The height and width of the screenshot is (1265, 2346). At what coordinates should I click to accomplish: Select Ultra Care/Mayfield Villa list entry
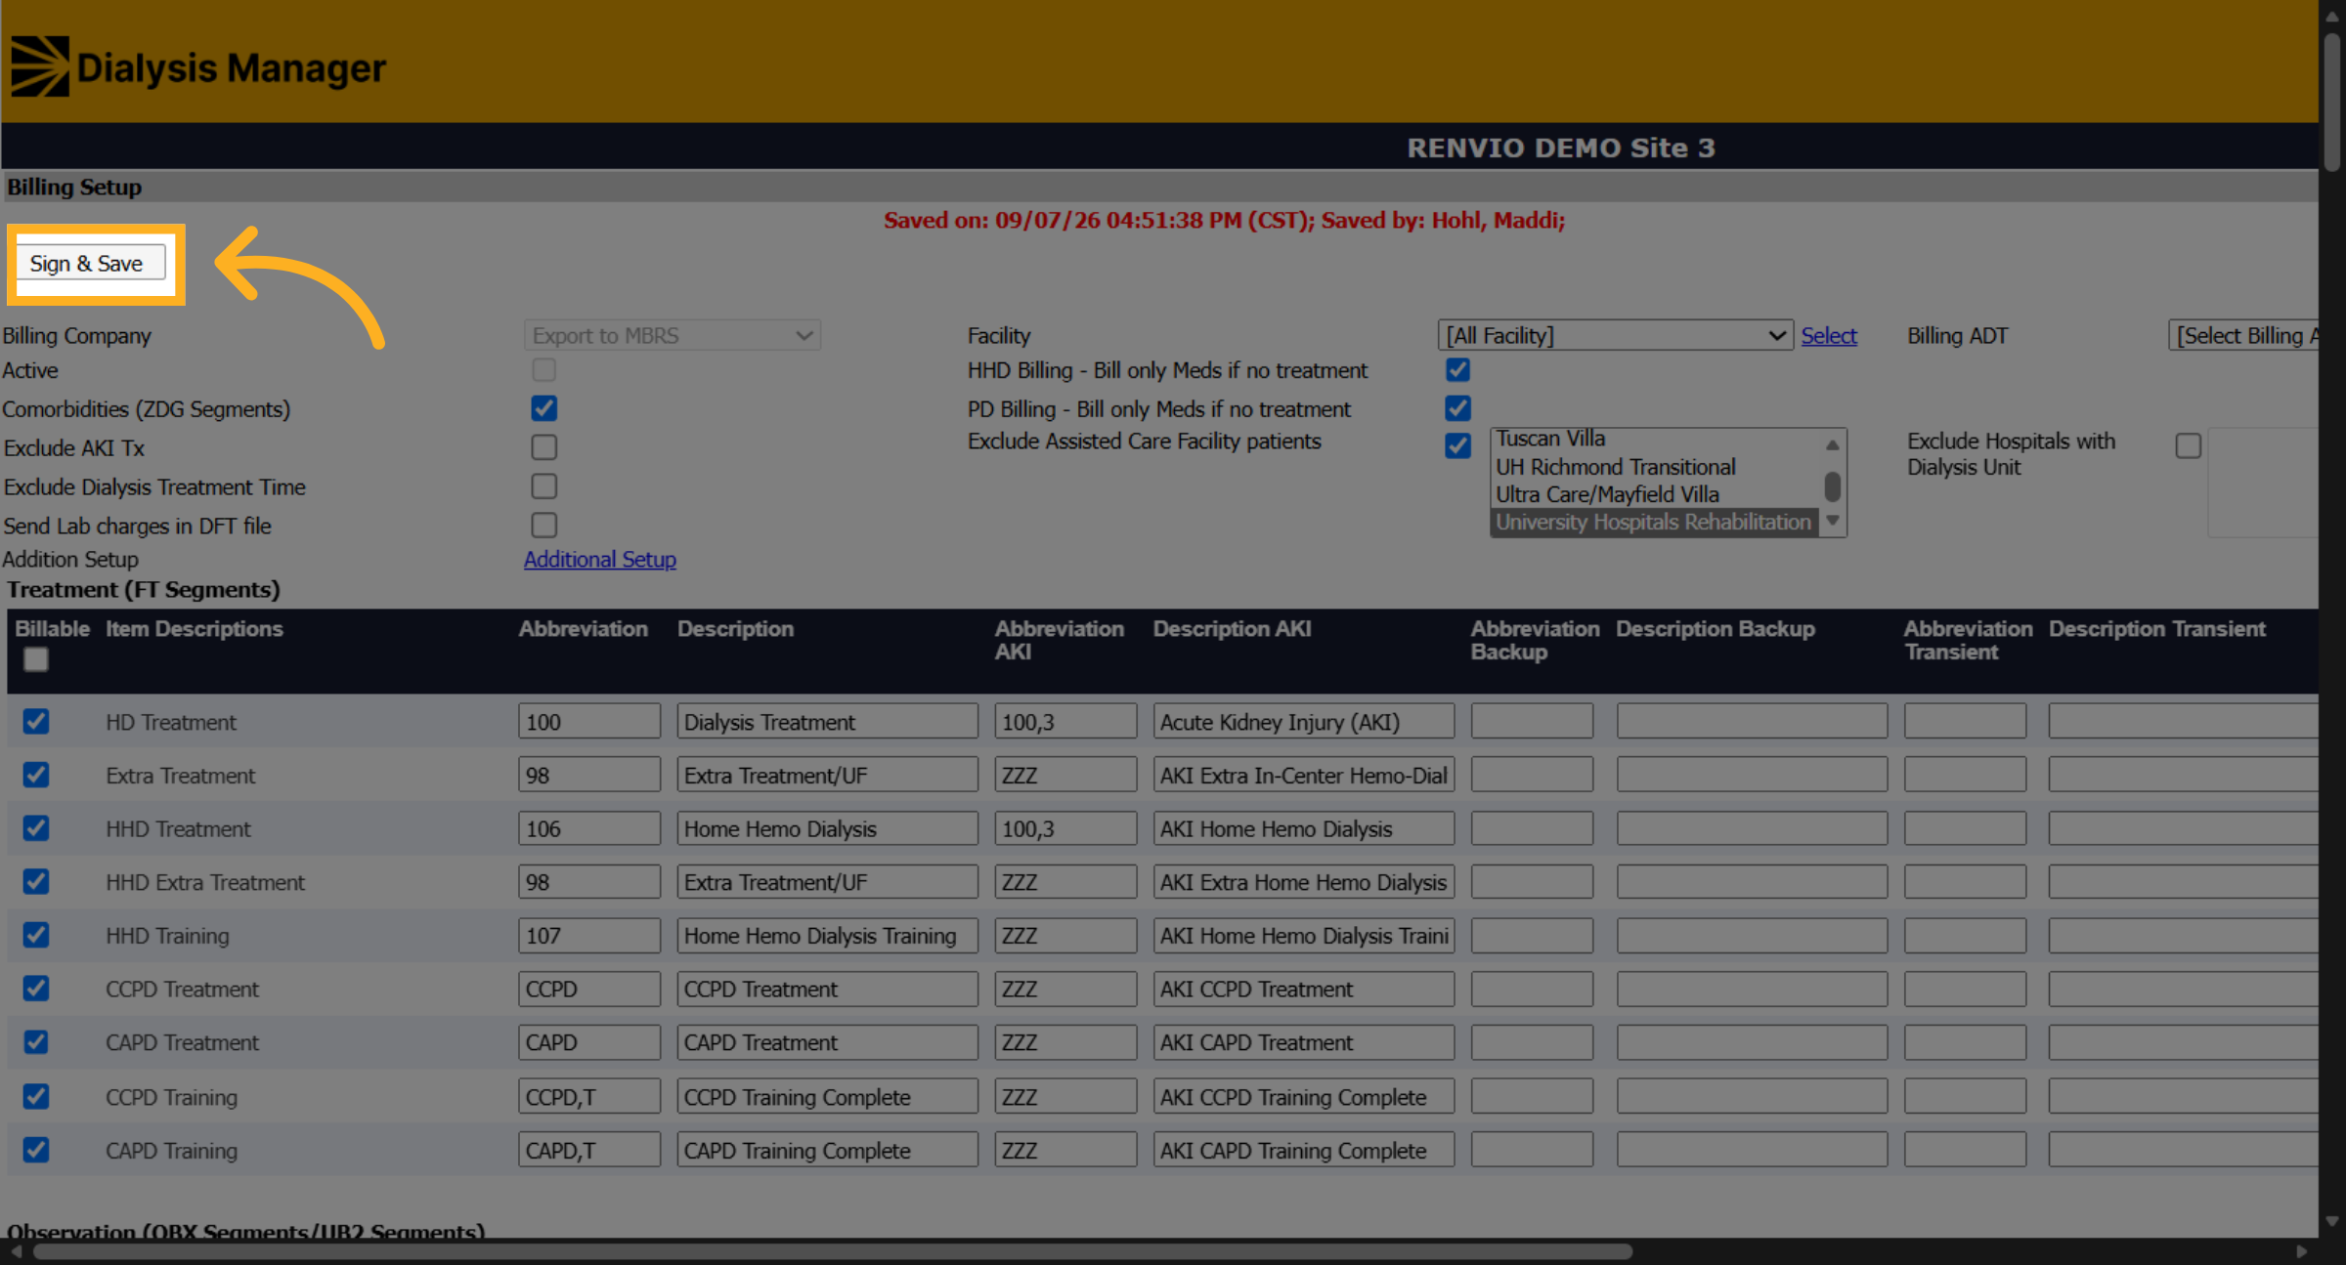point(1654,494)
